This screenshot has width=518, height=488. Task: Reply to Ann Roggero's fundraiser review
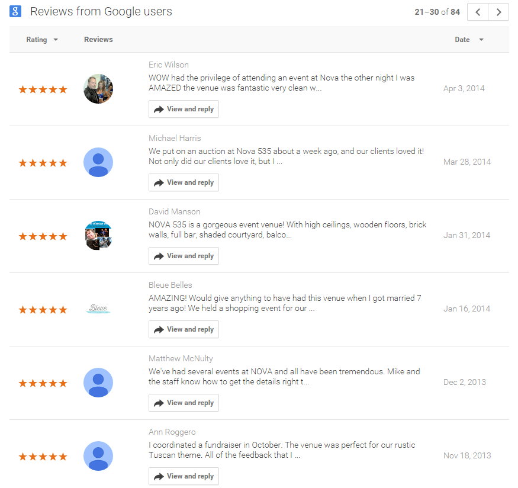(x=184, y=476)
